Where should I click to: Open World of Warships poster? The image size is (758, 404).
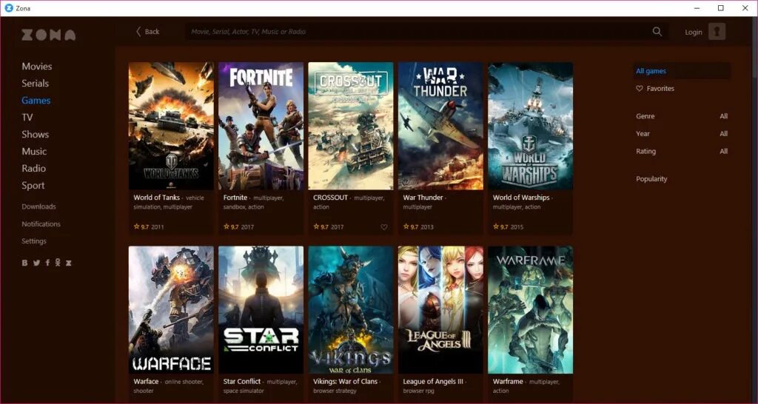[530, 126]
